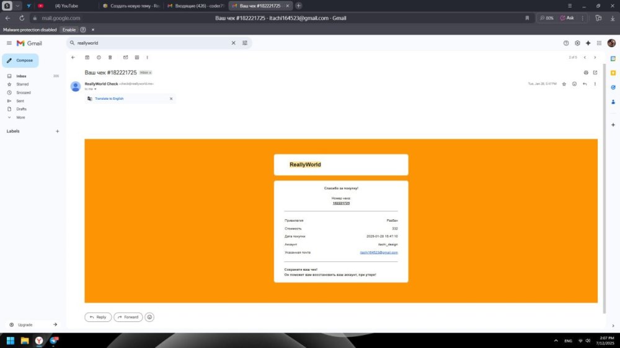Show search options filter icon

click(x=245, y=43)
